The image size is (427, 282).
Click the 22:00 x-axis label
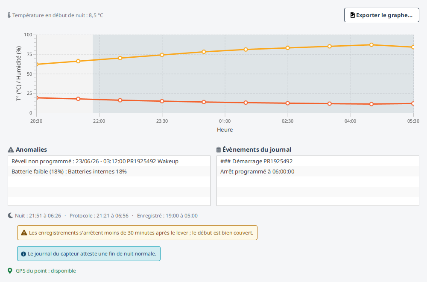click(99, 121)
